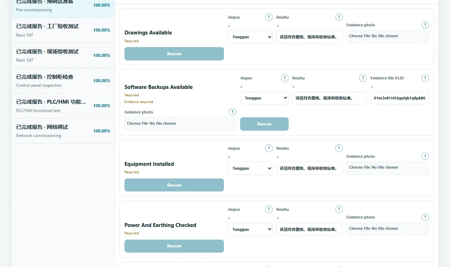
Task: Click Beizhu help icon for Software Backups Available
Action: point(363,78)
